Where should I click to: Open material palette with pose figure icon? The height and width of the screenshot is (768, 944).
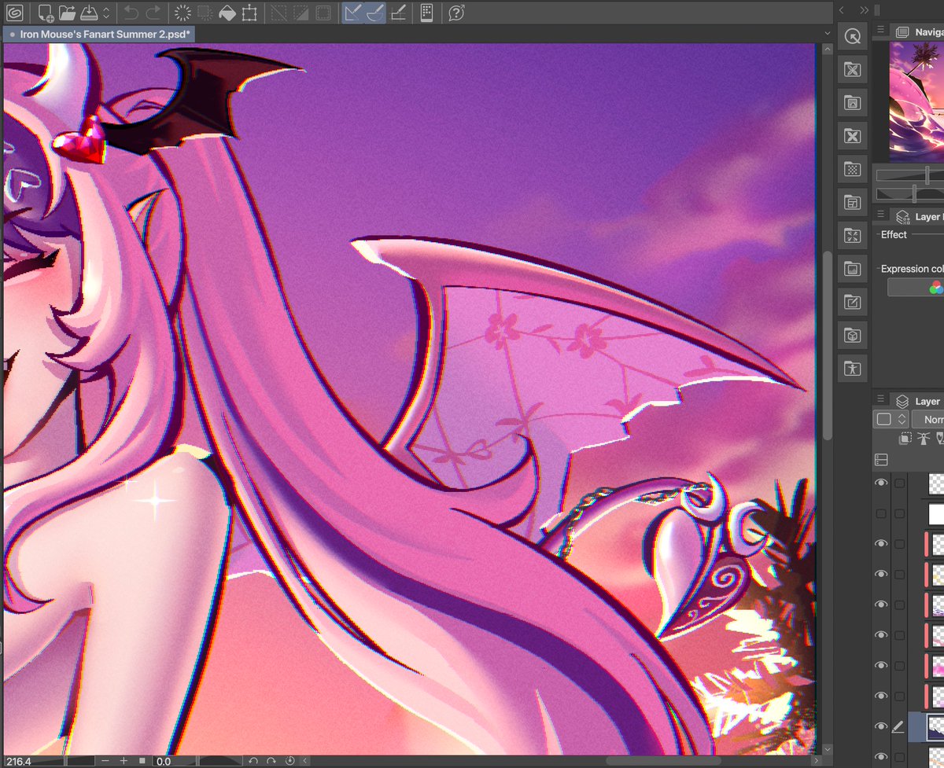tap(852, 368)
